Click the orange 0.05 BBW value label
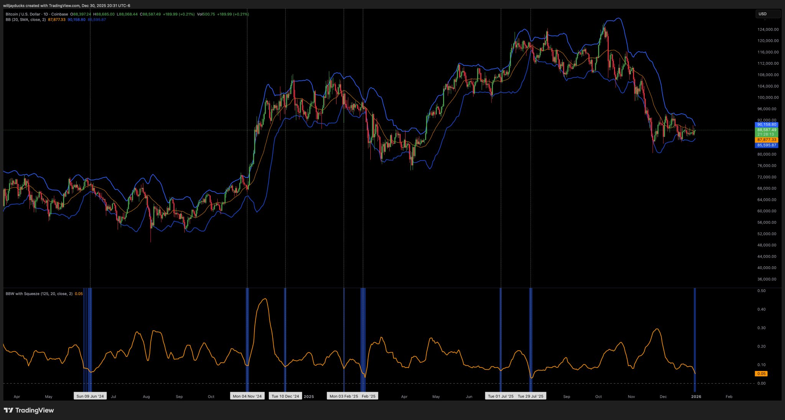The height and width of the screenshot is (420, 785). tap(761, 374)
